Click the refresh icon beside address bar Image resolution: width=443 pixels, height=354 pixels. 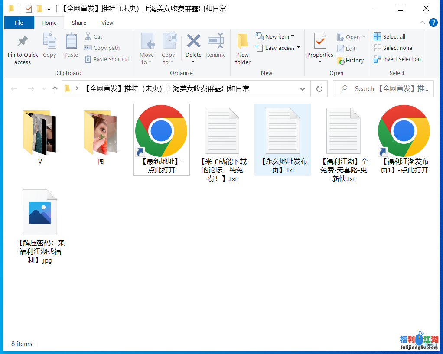tap(319, 89)
